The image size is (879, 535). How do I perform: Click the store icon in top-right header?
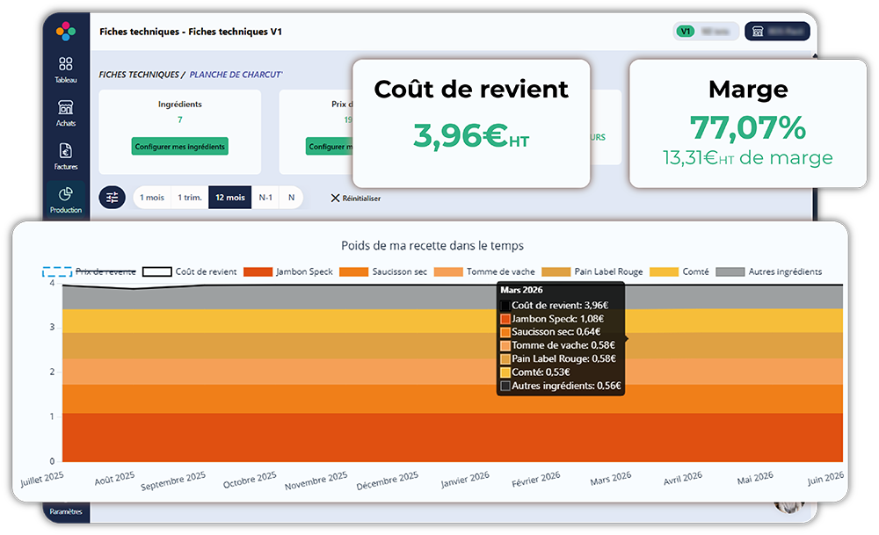click(x=758, y=32)
